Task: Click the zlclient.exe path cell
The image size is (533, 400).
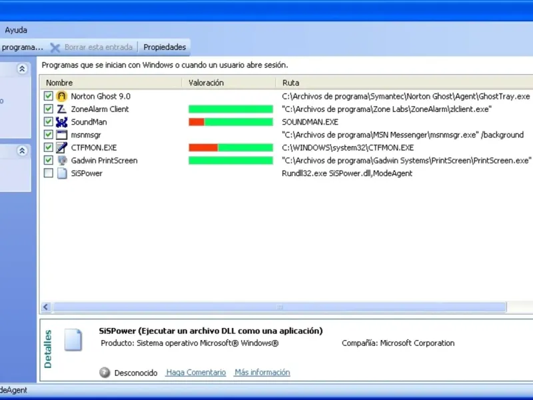Action: [x=387, y=109]
